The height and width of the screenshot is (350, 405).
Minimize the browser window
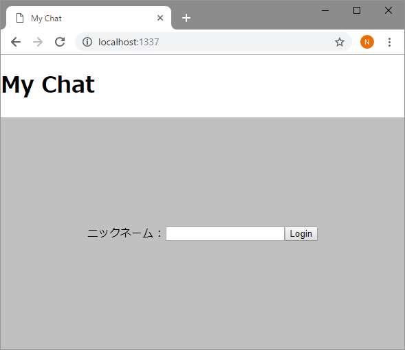[x=325, y=10]
